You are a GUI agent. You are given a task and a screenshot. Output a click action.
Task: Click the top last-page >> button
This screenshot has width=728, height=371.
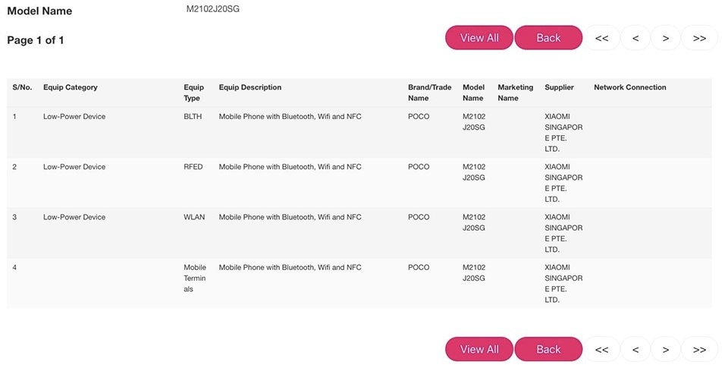[x=699, y=38]
